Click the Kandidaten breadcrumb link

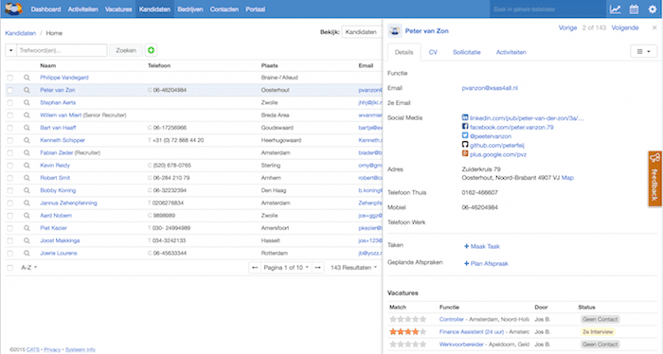click(20, 33)
